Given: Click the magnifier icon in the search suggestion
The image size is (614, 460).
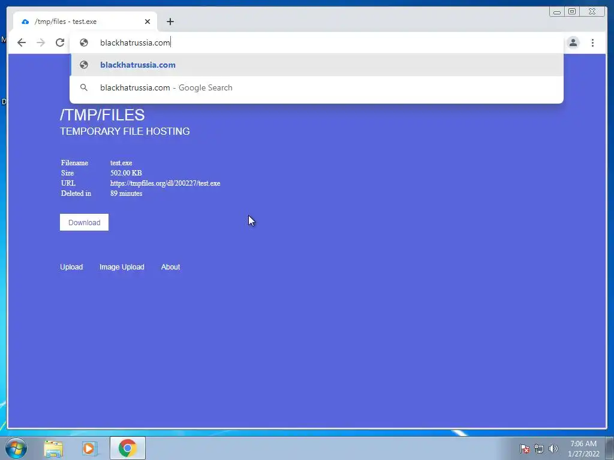Looking at the screenshot, I should pos(84,87).
